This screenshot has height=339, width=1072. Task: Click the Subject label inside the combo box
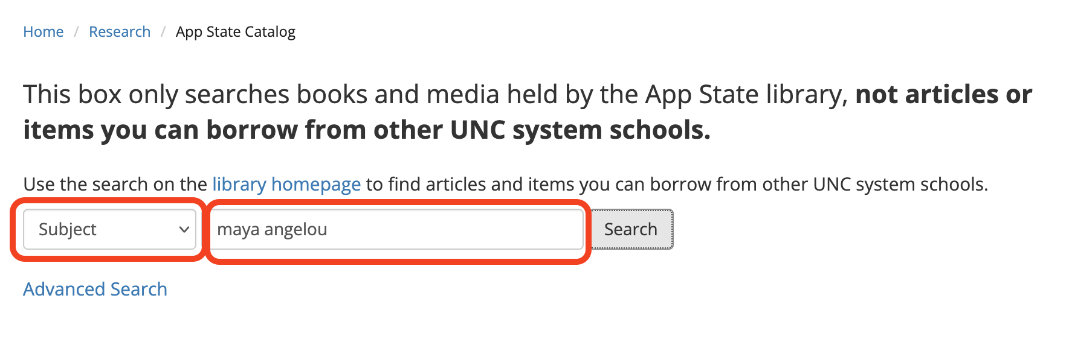pyautogui.click(x=68, y=229)
